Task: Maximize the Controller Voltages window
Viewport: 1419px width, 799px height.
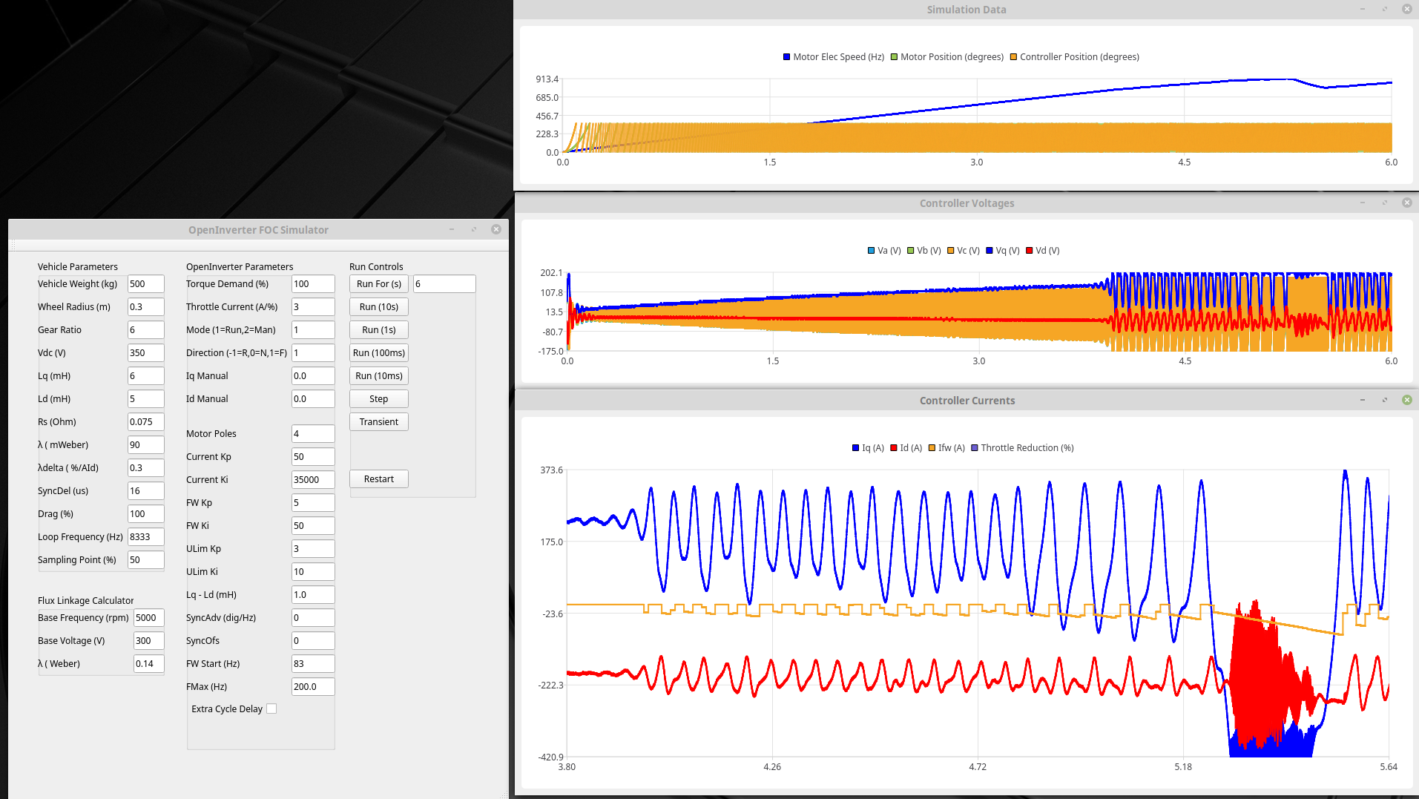Action: [x=1384, y=203]
